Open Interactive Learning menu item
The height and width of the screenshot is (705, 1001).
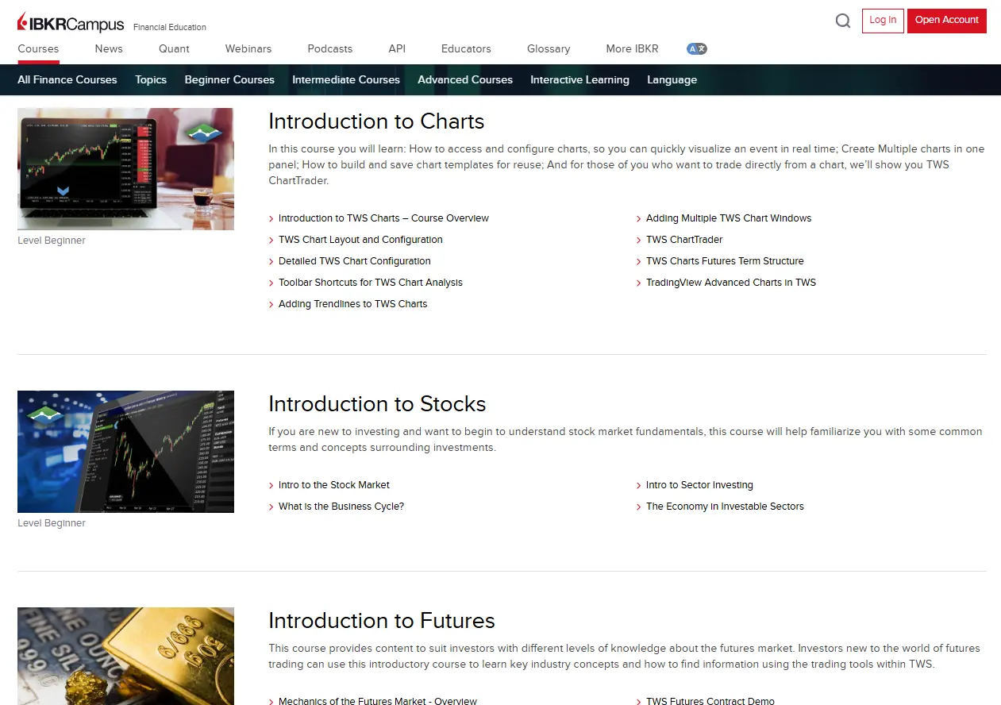[x=579, y=79]
